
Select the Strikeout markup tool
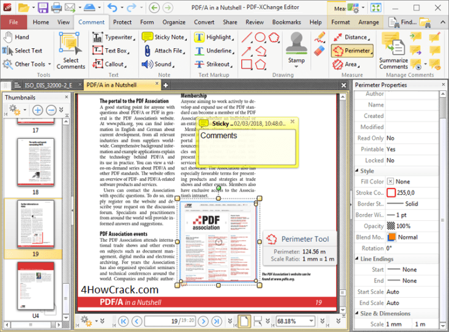click(213, 64)
